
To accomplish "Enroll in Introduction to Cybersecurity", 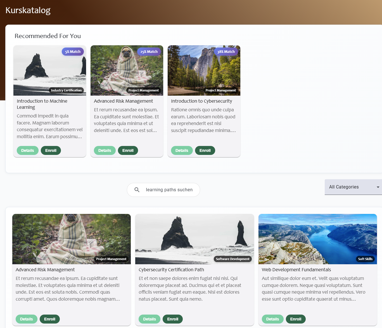I will click(205, 150).
